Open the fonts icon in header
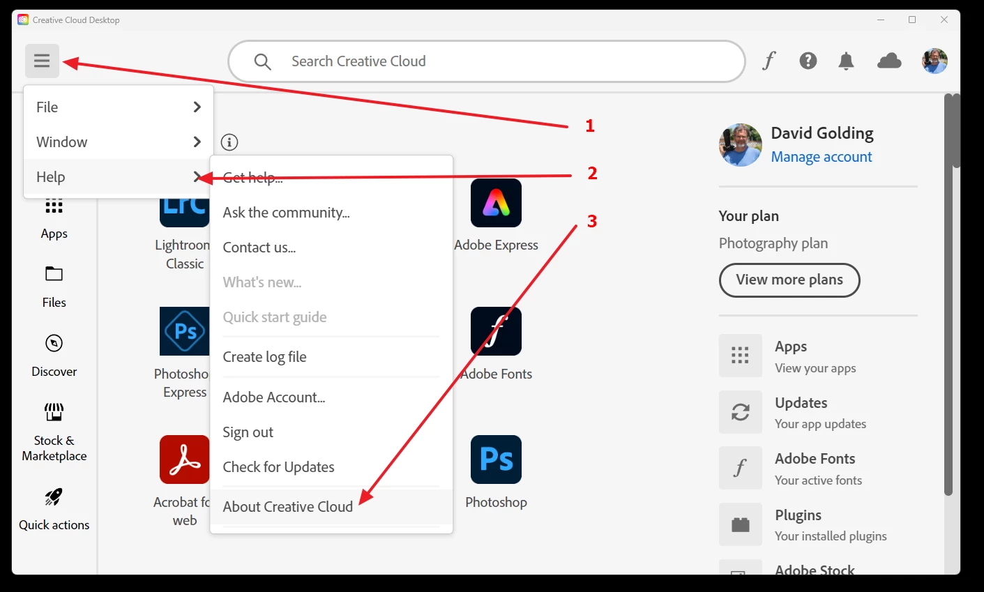Viewport: 984px width, 592px height. tap(769, 61)
